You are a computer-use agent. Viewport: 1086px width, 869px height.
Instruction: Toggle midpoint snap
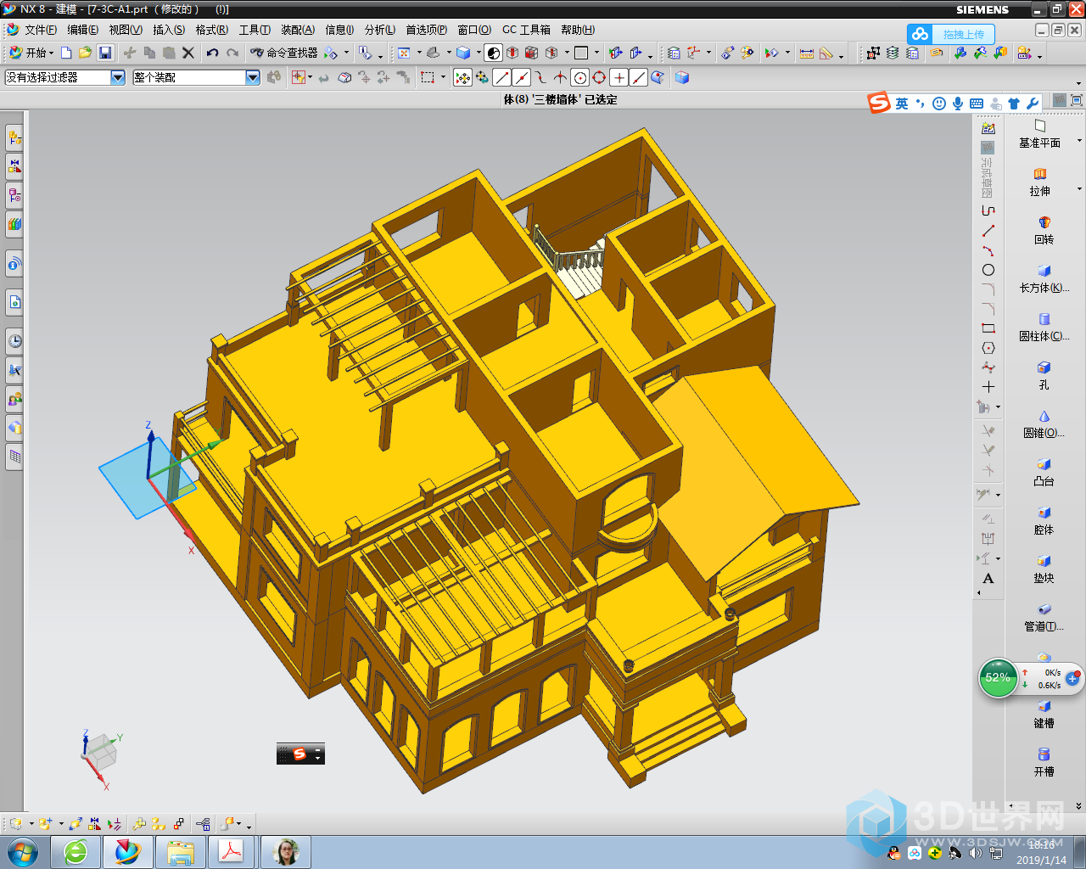pyautogui.click(x=521, y=77)
